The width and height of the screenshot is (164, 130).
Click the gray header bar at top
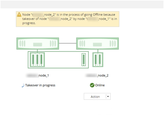[82, 4]
